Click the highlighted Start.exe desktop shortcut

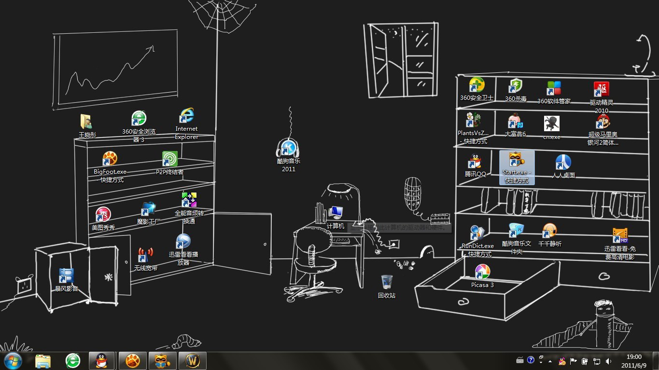point(517,167)
